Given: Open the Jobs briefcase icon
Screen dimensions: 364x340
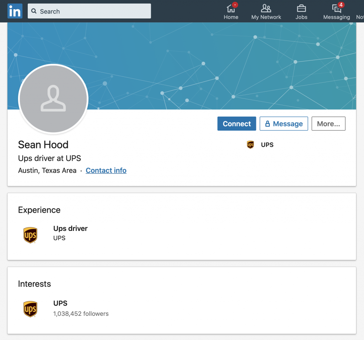Looking at the screenshot, I should [x=301, y=9].
